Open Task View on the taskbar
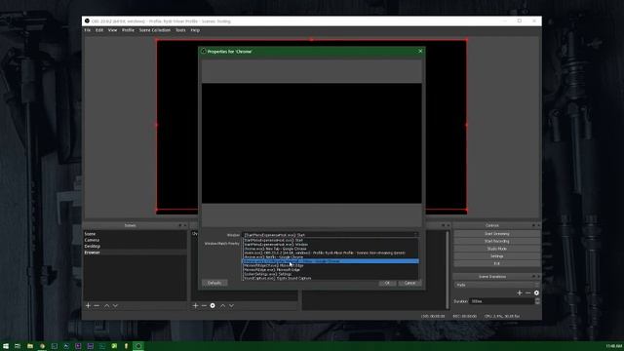Viewport: 624px width, 351px height. point(18,346)
